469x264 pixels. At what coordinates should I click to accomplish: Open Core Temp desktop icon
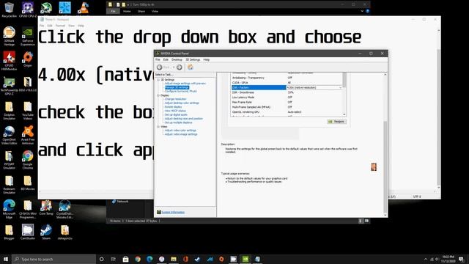click(46, 208)
